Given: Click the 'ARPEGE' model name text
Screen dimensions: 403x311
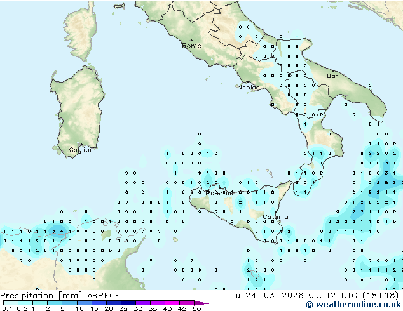Looking at the screenshot, I should [104, 296].
